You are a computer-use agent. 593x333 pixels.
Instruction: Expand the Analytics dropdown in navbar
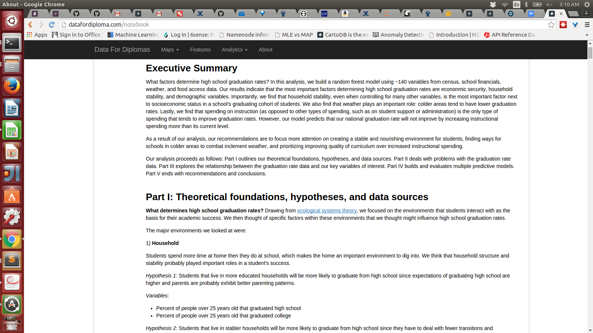point(235,50)
